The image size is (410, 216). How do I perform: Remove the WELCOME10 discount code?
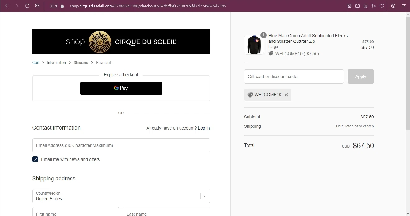pyautogui.click(x=286, y=95)
